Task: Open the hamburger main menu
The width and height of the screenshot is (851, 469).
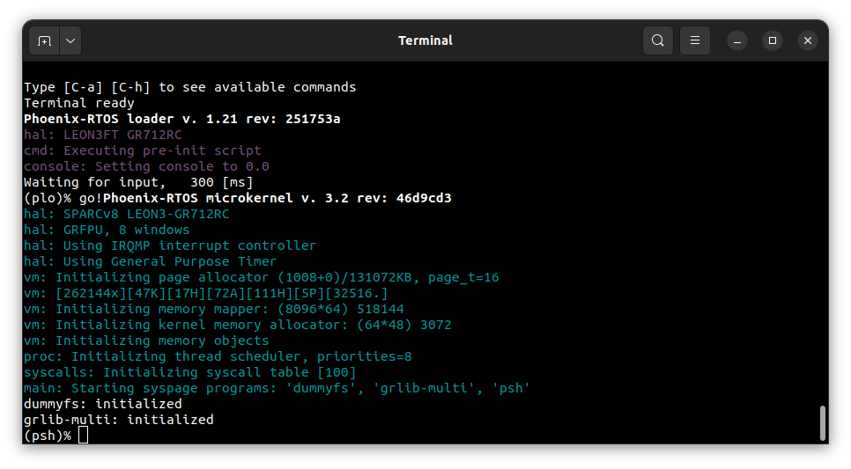Action: pos(695,40)
